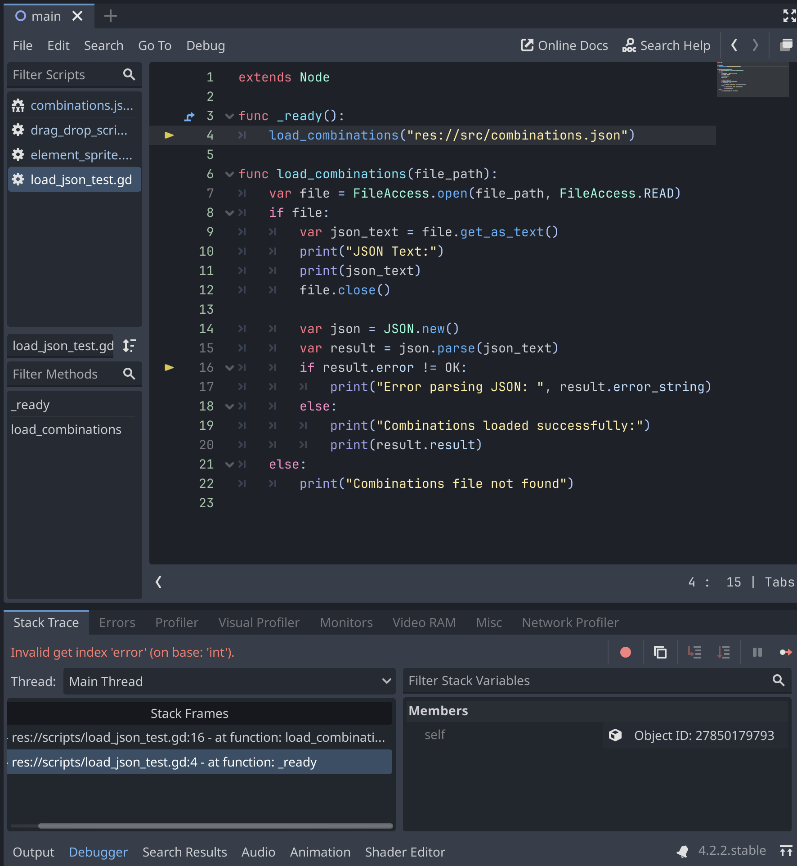Open the Debug menu
Viewport: 797px width, 866px height.
click(x=206, y=45)
